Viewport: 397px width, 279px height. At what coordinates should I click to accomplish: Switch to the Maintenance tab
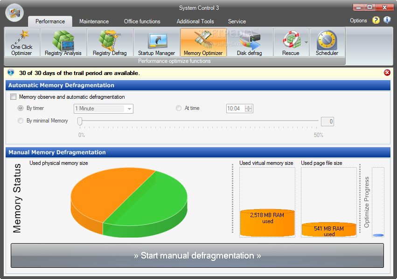[94, 21]
